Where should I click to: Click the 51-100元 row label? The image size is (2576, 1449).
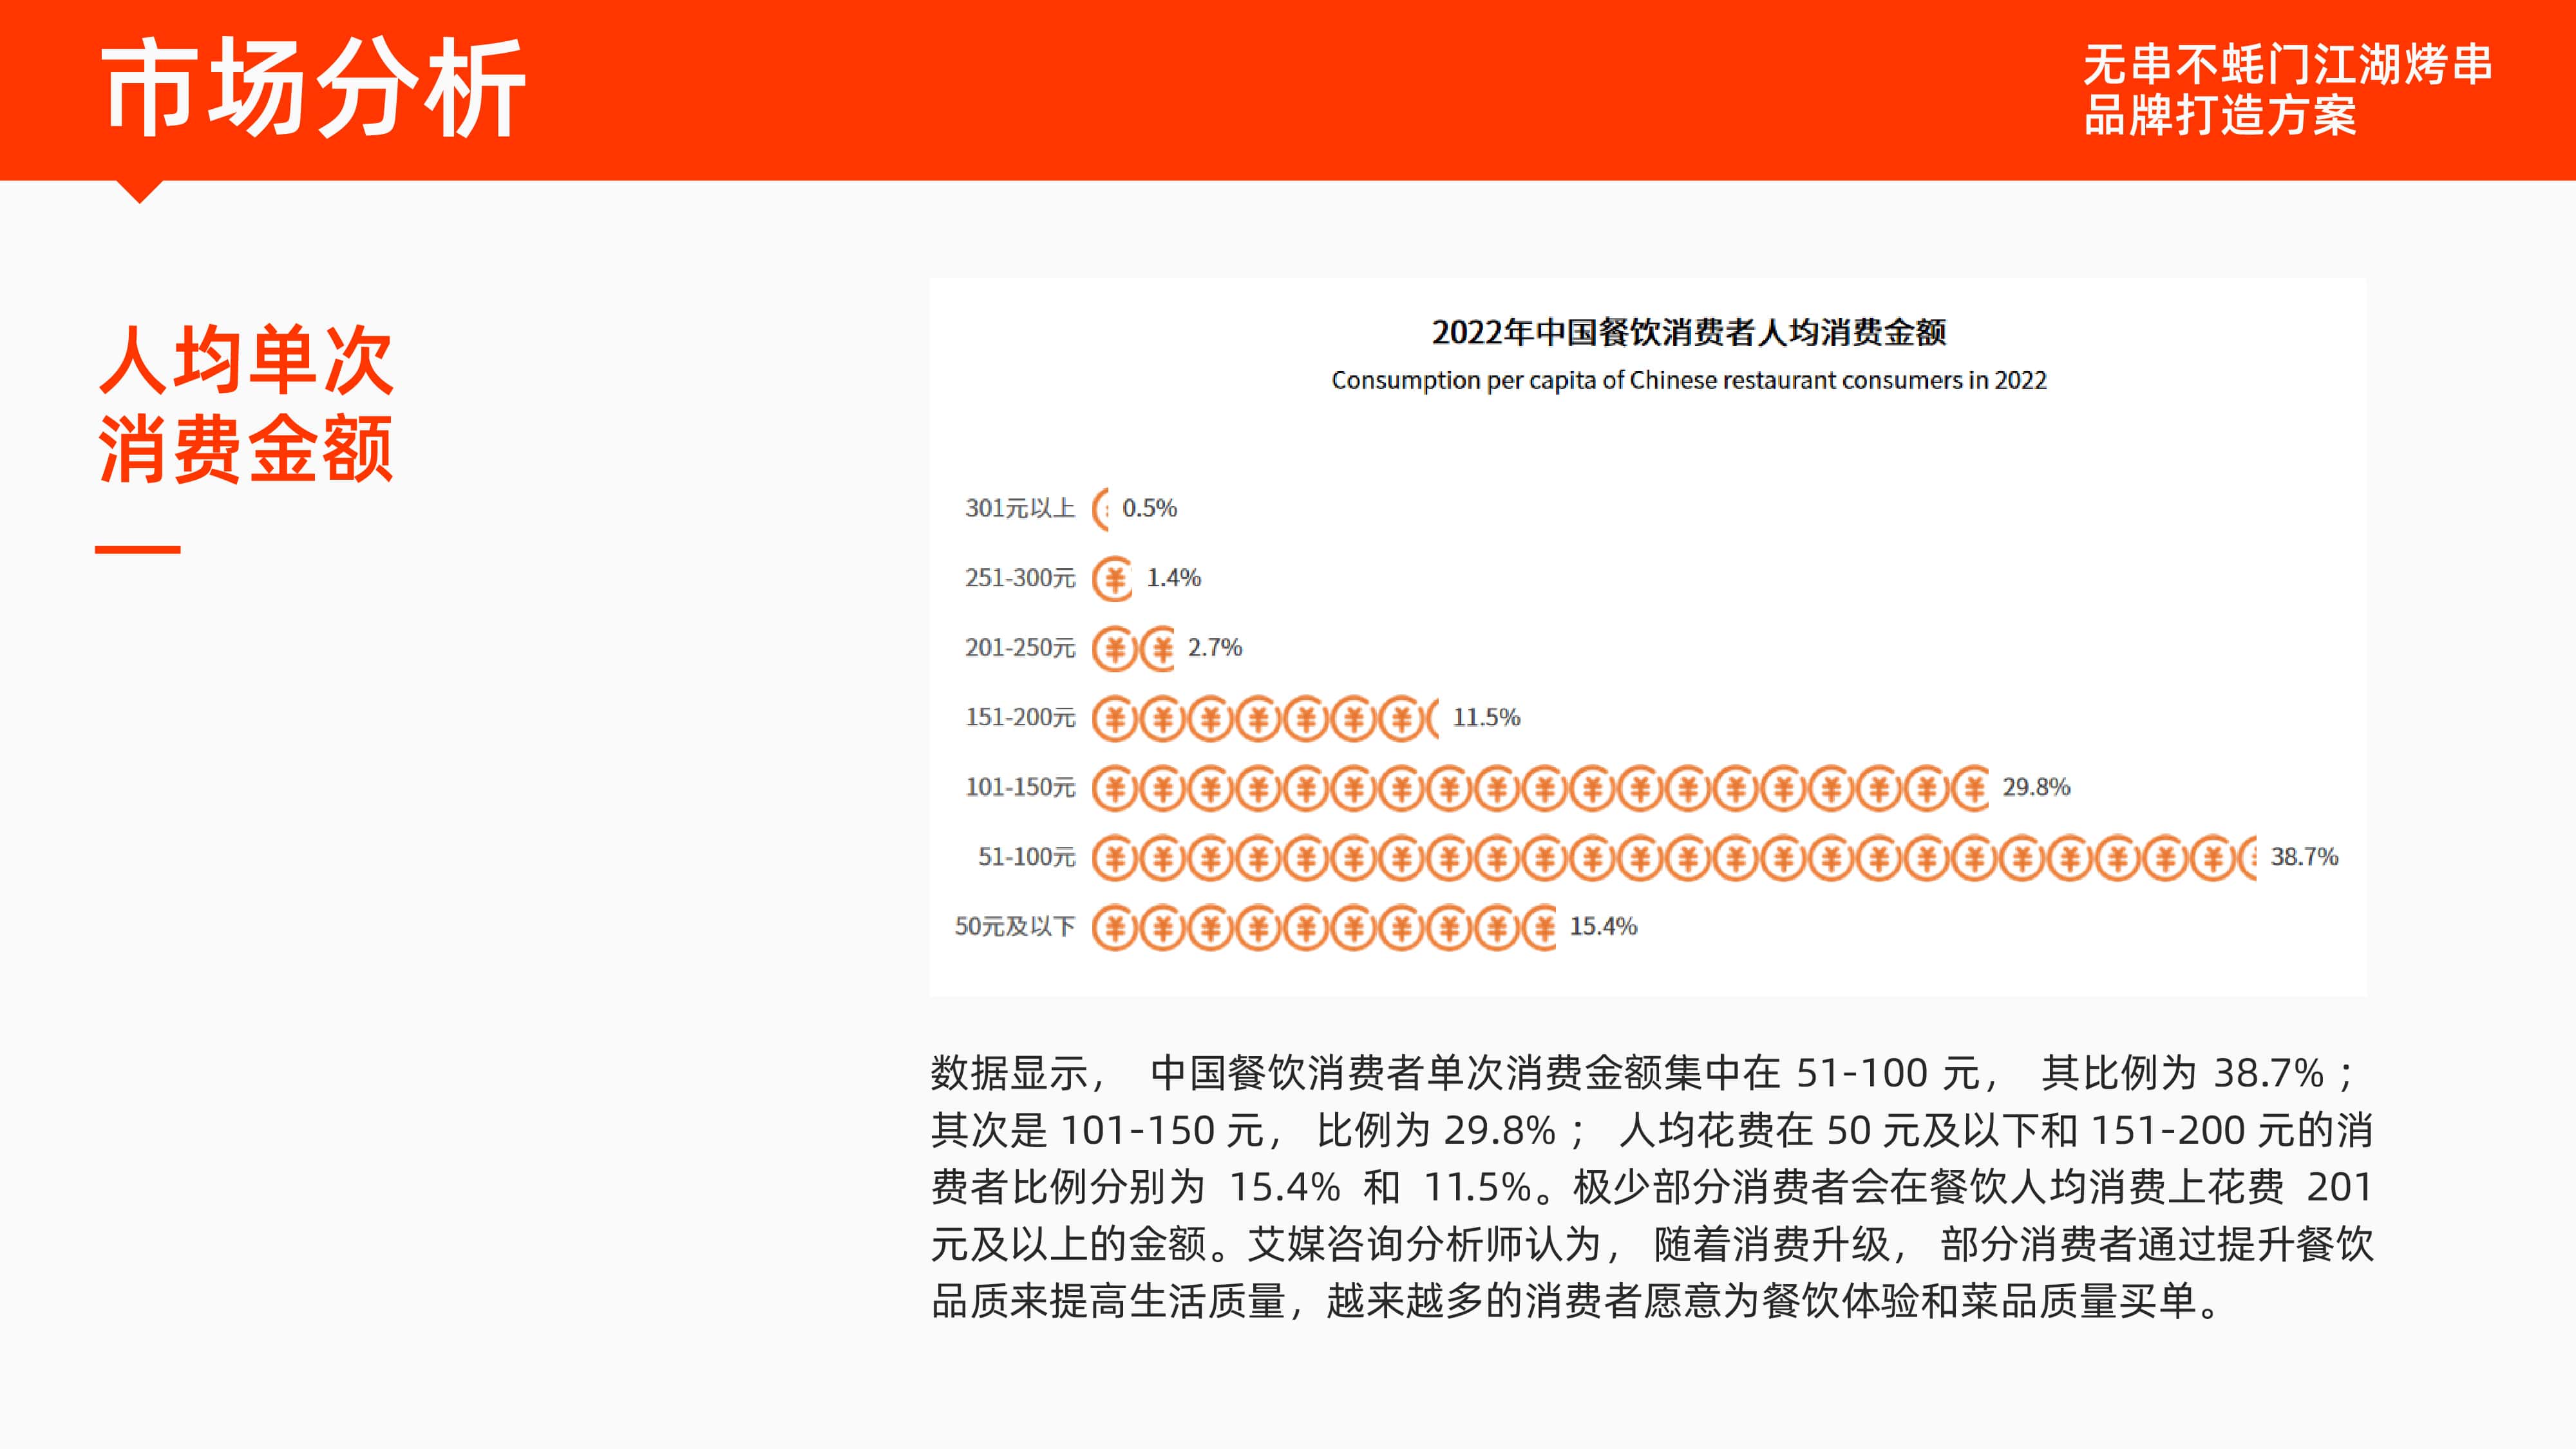[x=1026, y=857]
